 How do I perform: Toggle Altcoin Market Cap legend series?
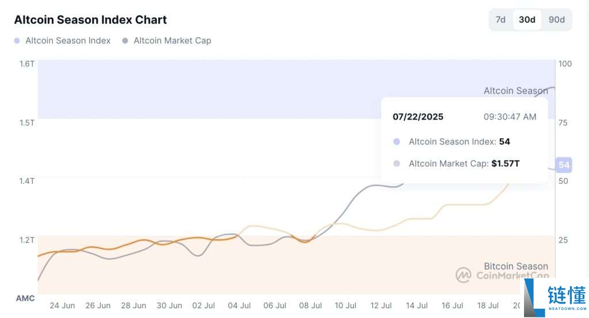click(x=172, y=41)
